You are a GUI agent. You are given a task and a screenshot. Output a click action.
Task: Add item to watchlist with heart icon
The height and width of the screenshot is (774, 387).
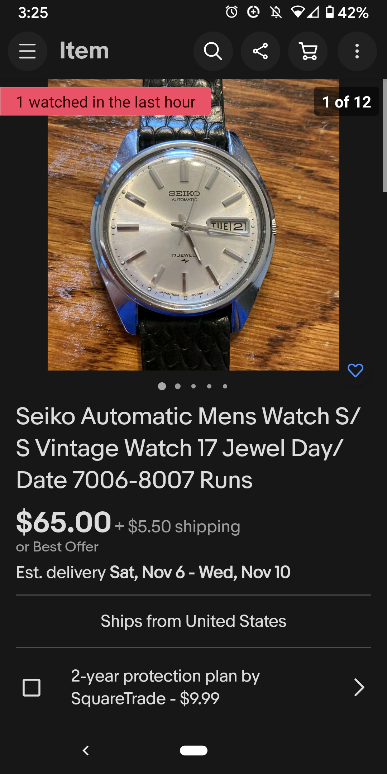click(x=355, y=370)
